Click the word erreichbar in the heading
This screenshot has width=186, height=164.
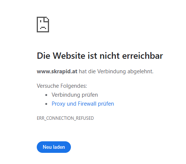[x=143, y=56]
